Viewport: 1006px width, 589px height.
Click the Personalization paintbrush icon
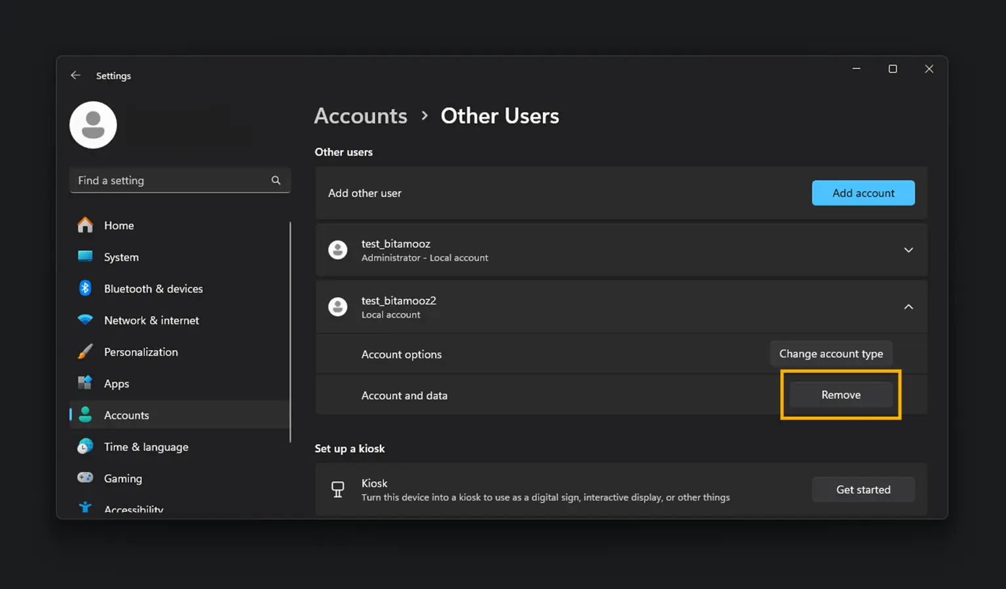click(x=85, y=351)
